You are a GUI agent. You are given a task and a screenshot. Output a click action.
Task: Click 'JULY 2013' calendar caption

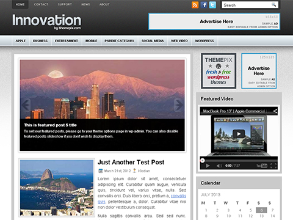tap(211, 194)
